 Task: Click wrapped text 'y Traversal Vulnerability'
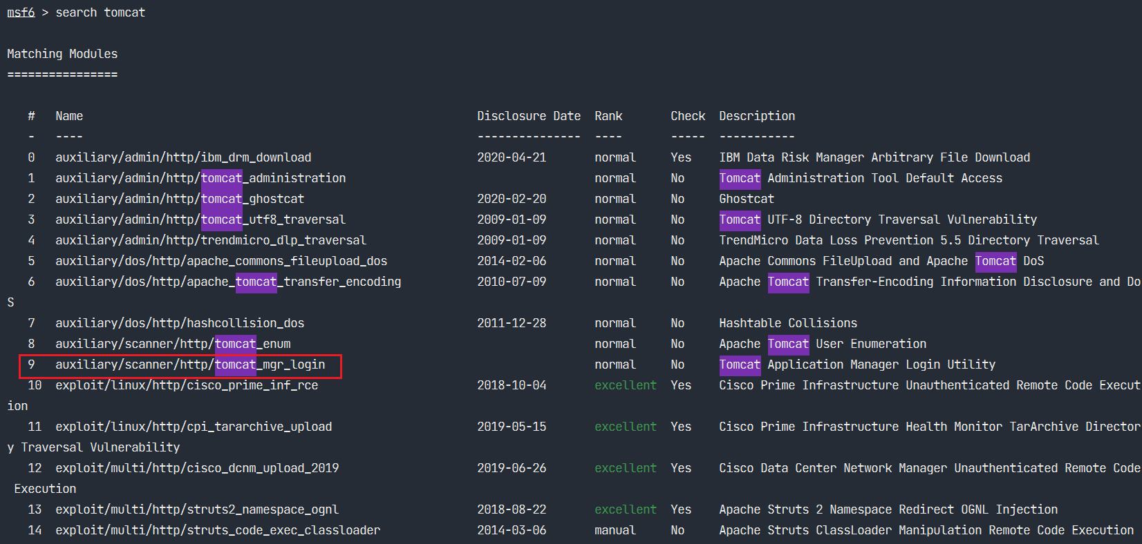click(x=93, y=447)
